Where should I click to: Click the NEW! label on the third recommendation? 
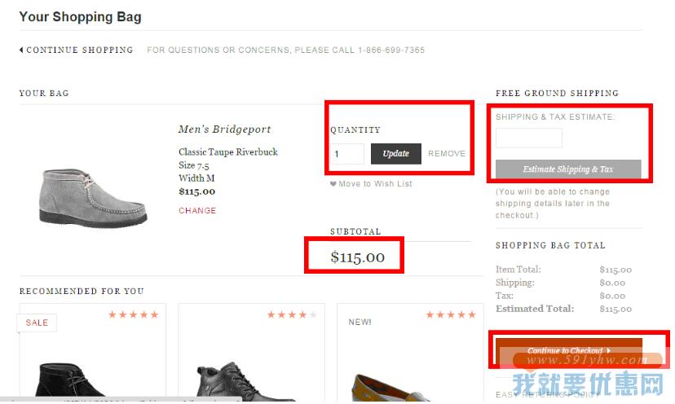click(360, 323)
